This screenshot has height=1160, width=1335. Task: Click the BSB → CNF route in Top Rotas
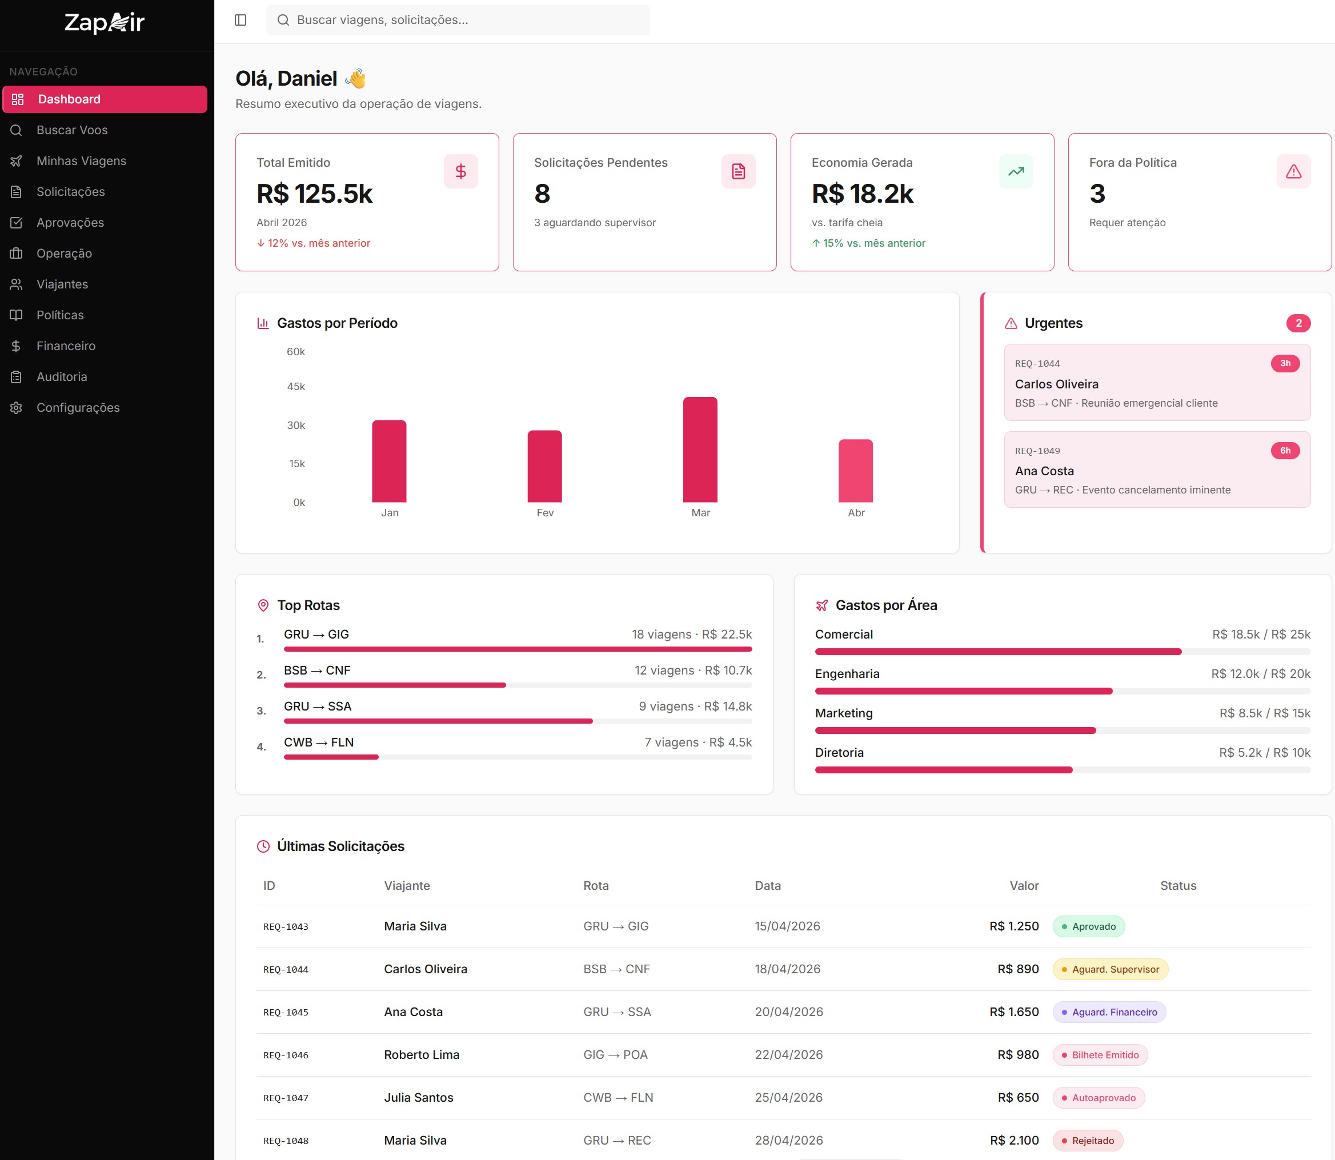pos(317,671)
